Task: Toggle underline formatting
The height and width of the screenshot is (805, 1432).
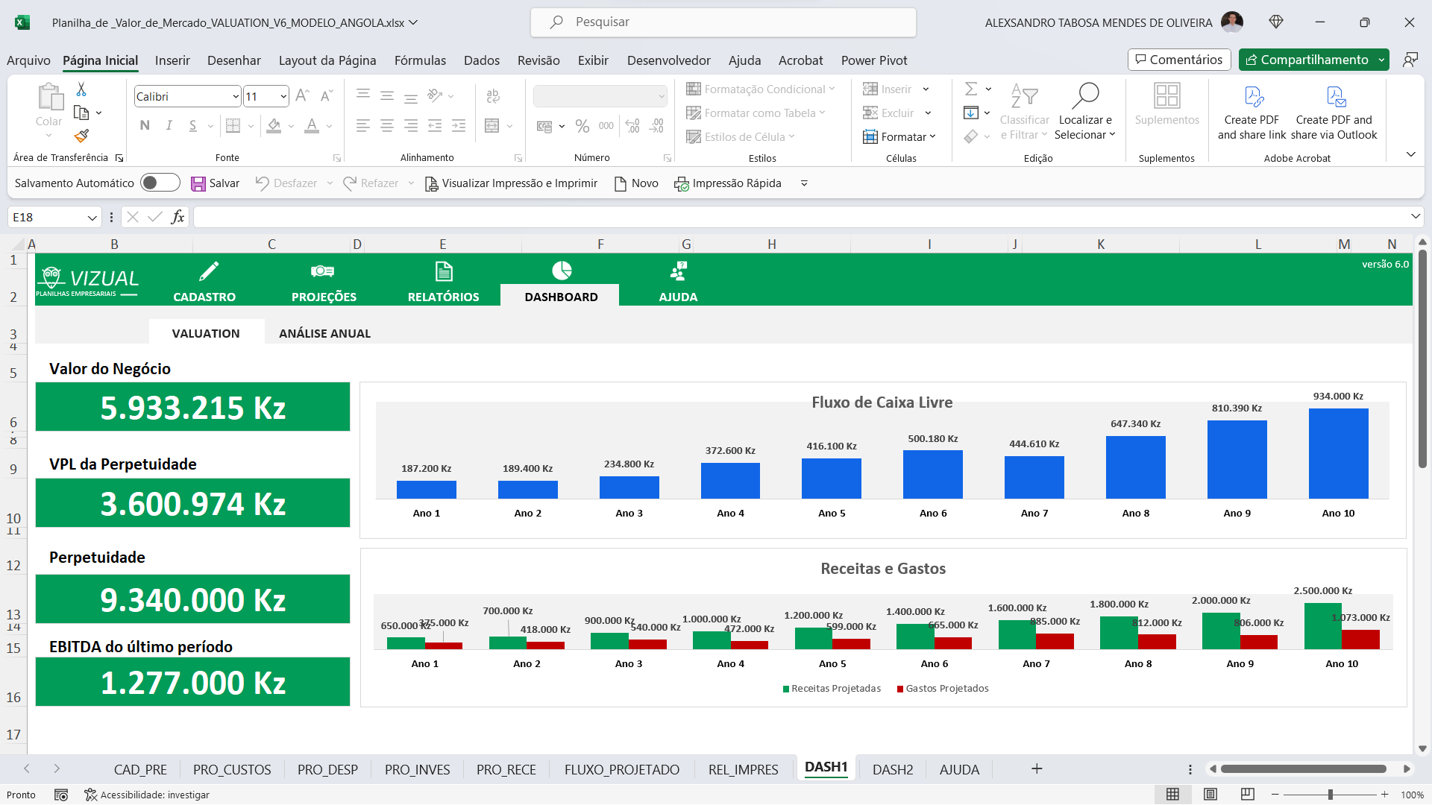Action: click(192, 125)
